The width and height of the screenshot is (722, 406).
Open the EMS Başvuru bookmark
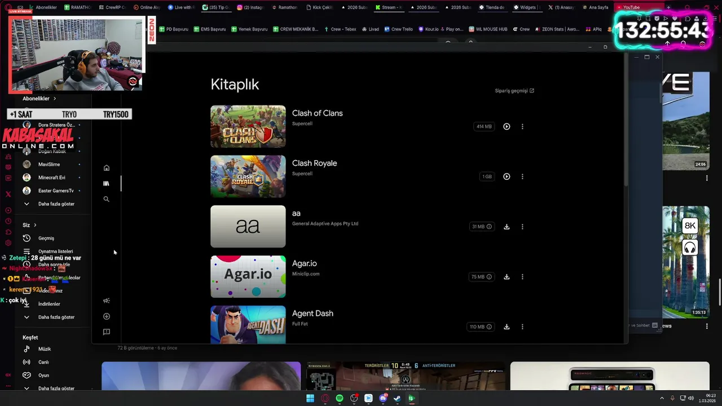(210, 29)
